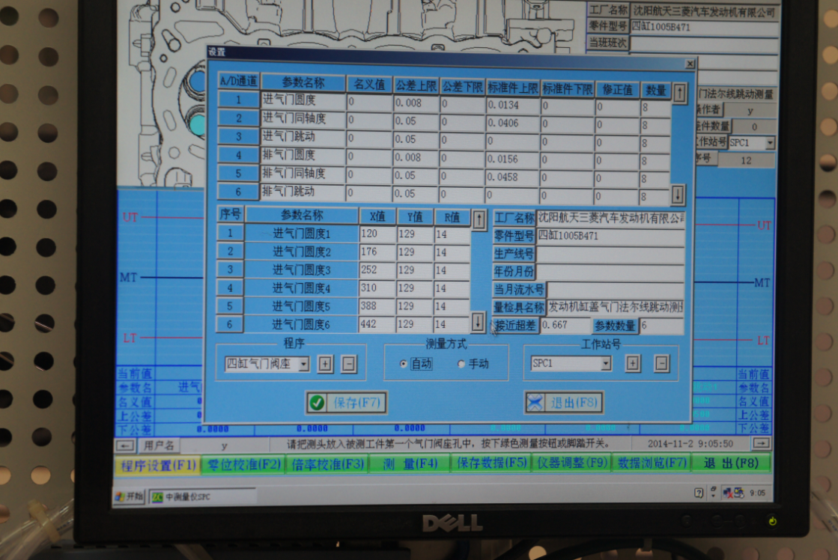Select 自动 measurement mode
Image resolution: width=838 pixels, height=560 pixels.
pos(404,364)
